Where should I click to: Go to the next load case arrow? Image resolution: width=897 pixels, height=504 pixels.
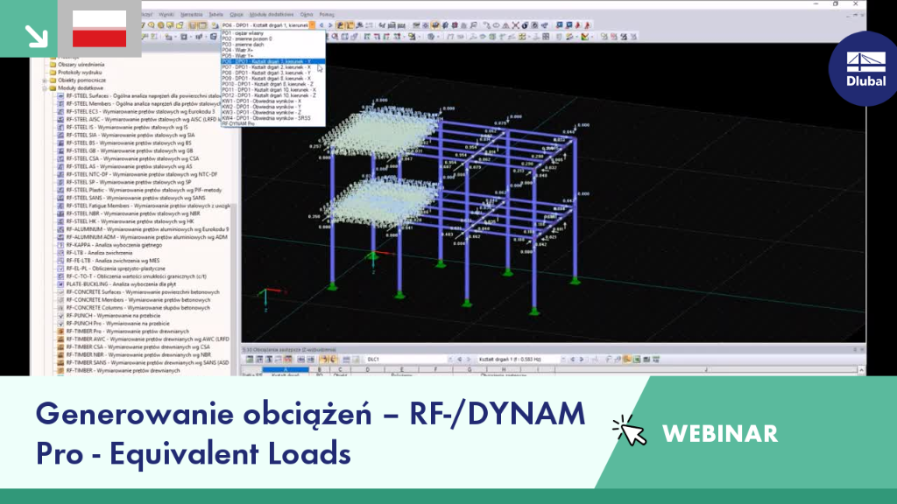(330, 25)
